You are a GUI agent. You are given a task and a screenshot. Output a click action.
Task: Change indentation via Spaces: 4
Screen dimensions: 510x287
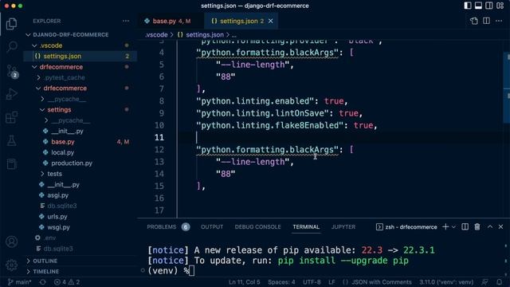(281, 282)
